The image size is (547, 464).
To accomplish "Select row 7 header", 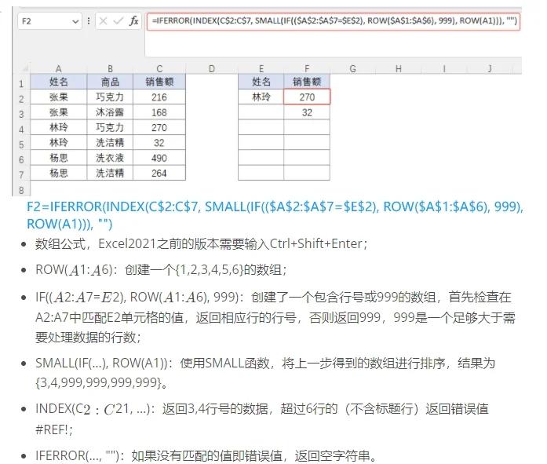I will point(21,175).
